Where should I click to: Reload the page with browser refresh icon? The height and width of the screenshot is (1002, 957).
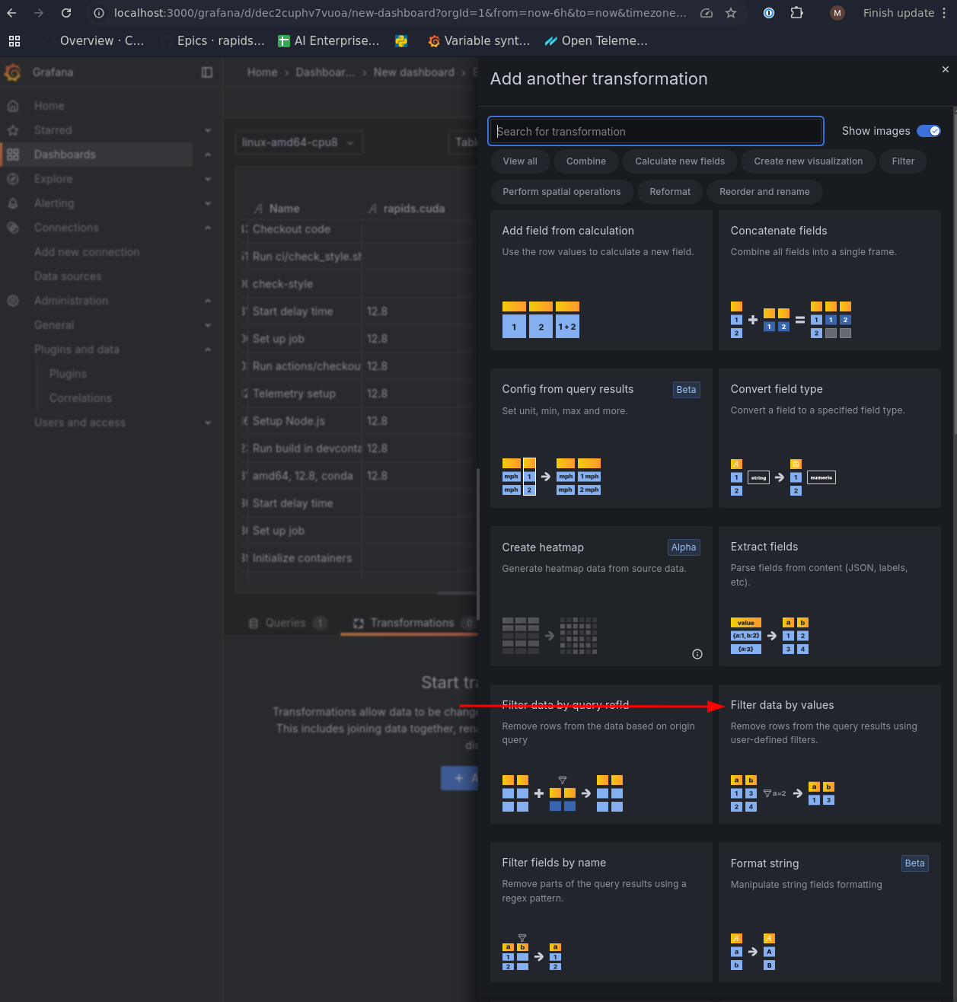point(66,13)
